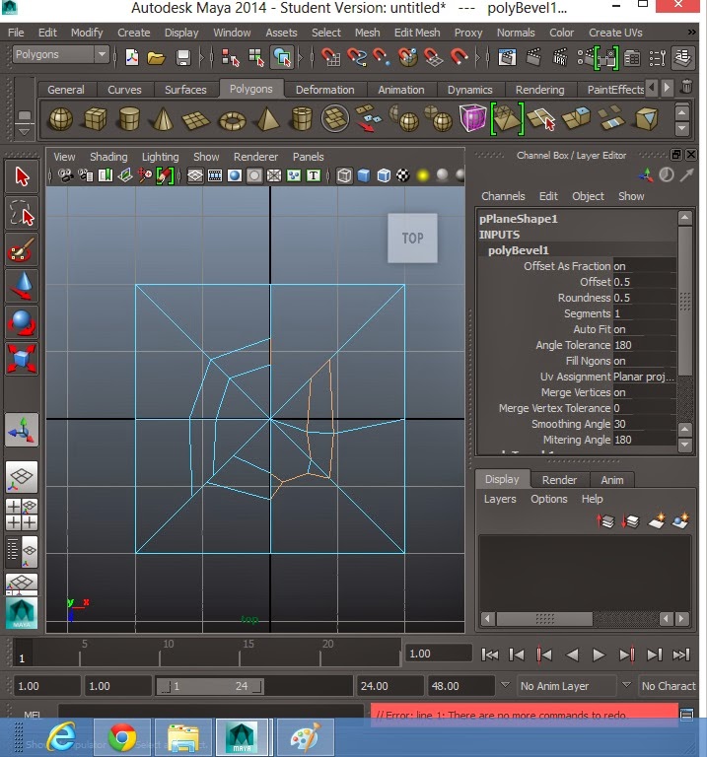The height and width of the screenshot is (757, 707).
Task: Open the viewport Shading menu
Action: point(108,157)
